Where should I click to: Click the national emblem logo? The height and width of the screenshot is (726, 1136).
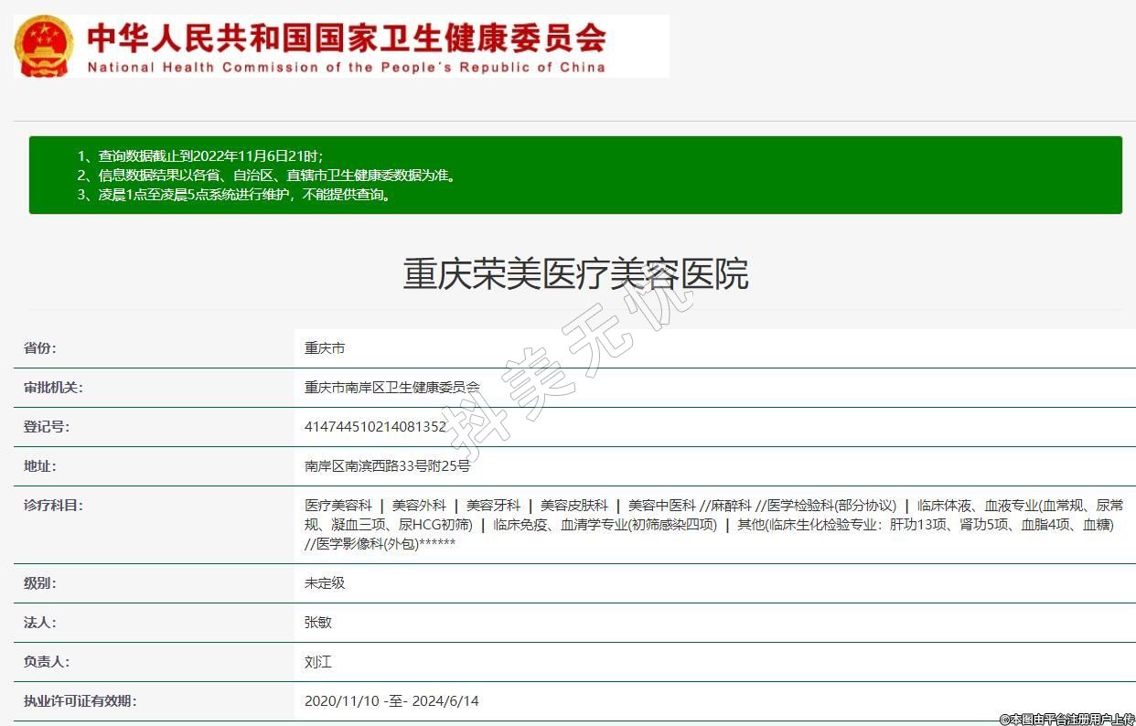pos(44,46)
